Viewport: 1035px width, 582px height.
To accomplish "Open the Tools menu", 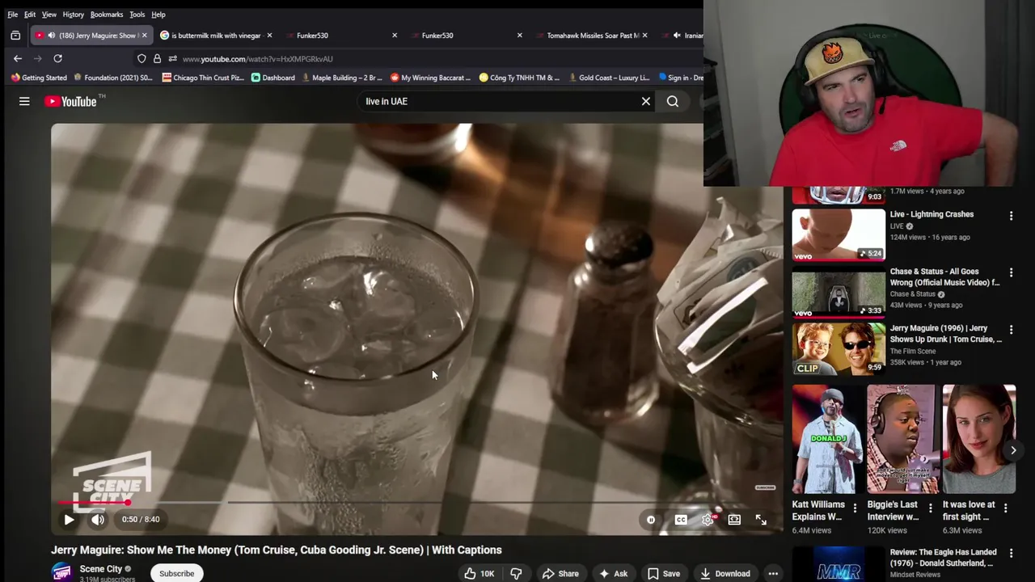I will click(x=137, y=15).
